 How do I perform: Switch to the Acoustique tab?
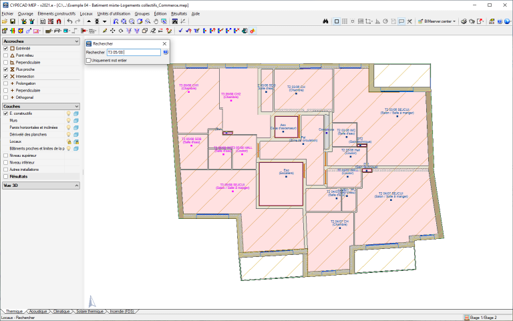click(37, 312)
